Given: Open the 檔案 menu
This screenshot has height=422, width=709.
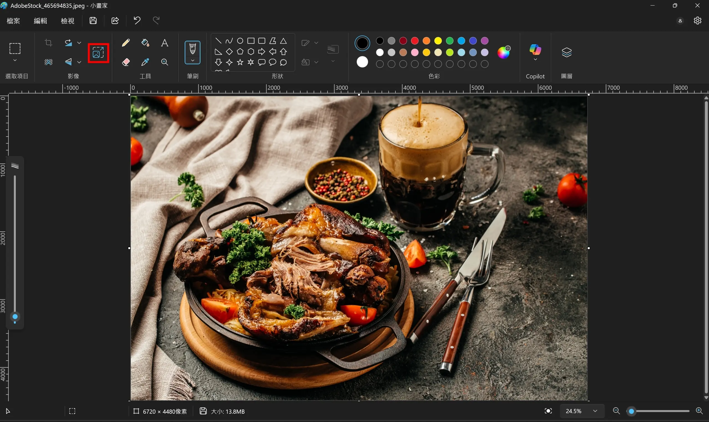Looking at the screenshot, I should click(x=13, y=21).
